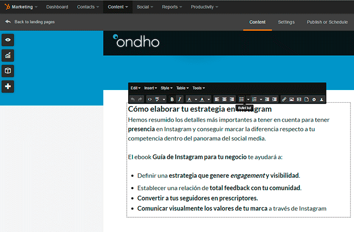Toggle preview with the eye icon
Image resolution: width=354 pixels, height=232 pixels.
click(8, 40)
